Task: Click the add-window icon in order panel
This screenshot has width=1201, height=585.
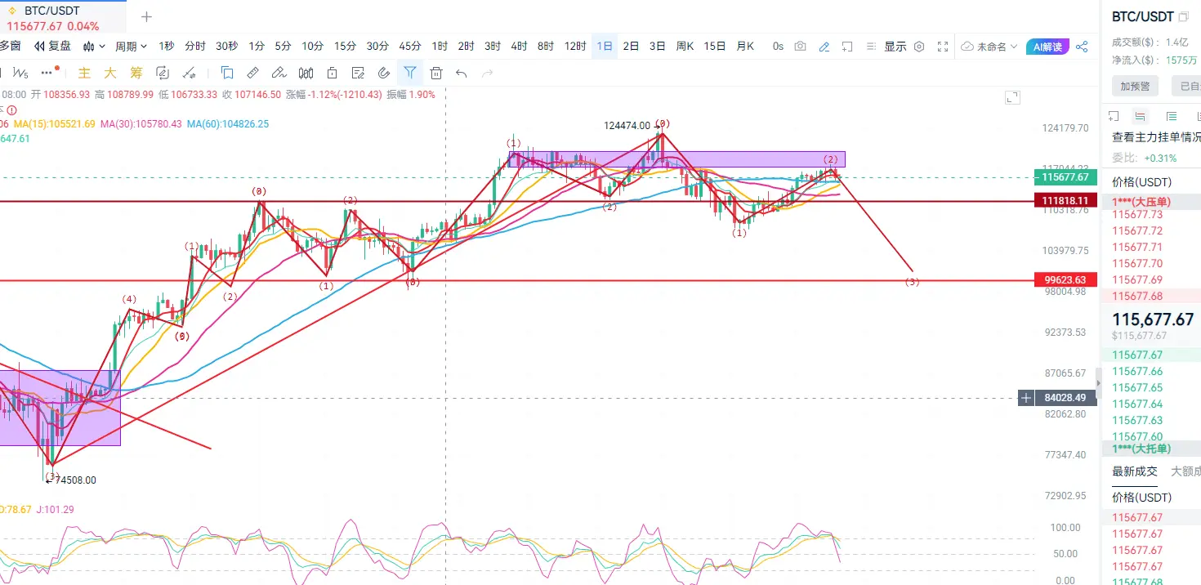Action: pyautogui.click(x=1114, y=116)
